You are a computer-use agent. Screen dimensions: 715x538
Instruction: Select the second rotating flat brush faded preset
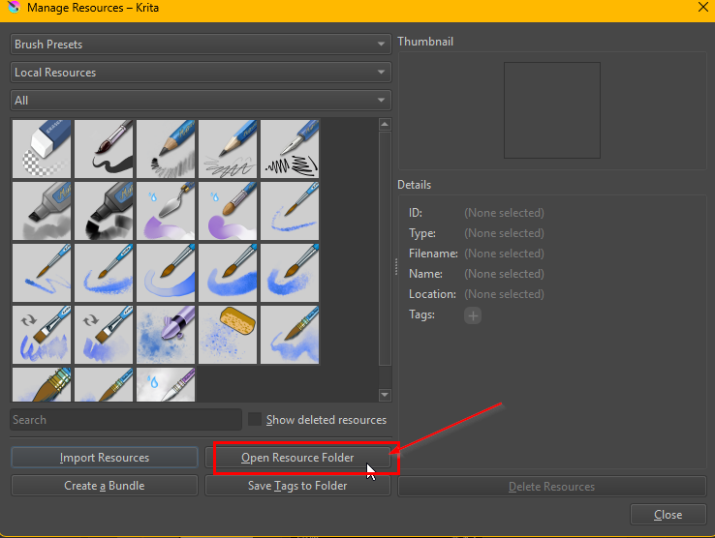[x=104, y=335]
